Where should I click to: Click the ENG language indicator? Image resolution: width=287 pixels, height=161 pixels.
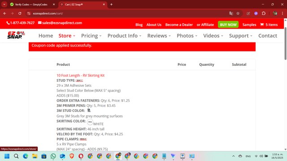[x=248, y=156]
